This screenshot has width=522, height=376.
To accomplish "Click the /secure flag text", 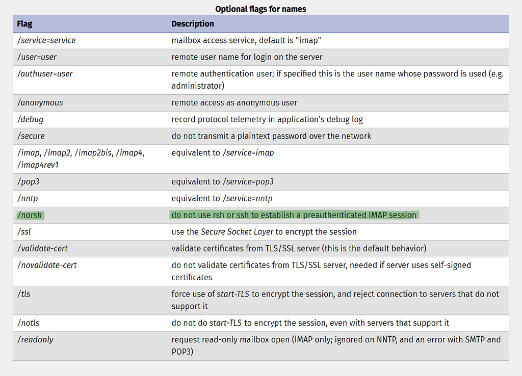I will (31, 136).
